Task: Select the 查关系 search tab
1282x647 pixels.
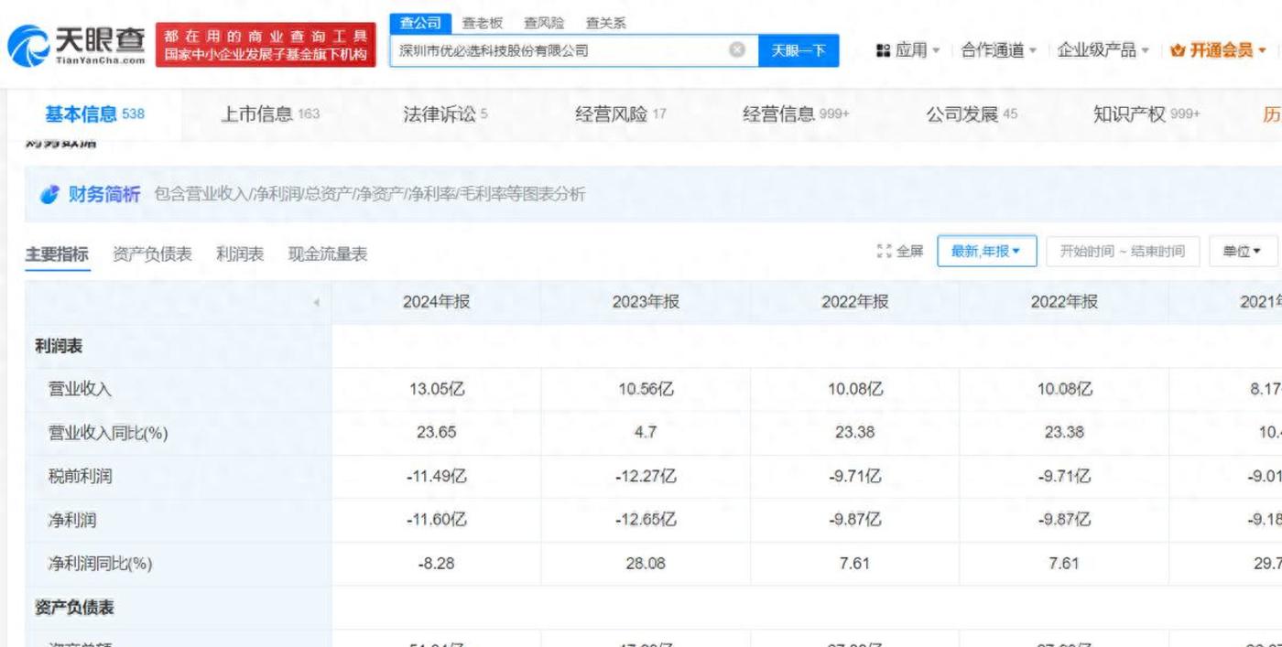Action: 605,23
